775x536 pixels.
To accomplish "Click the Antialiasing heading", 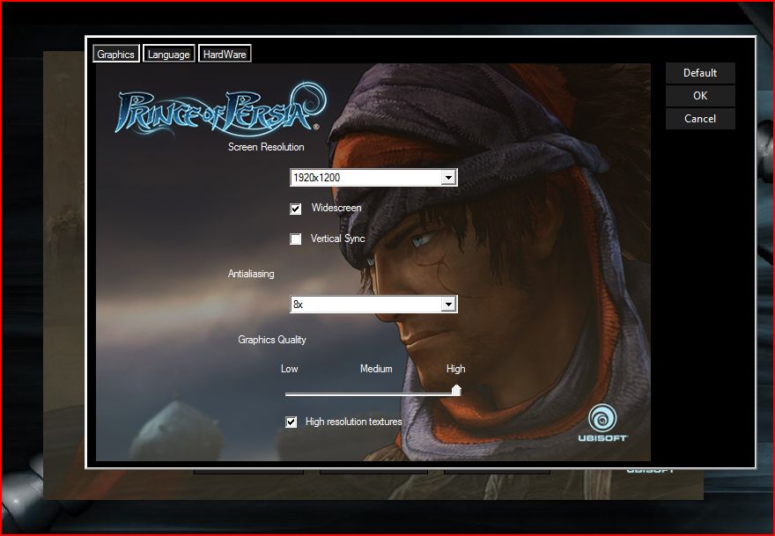I will point(251,274).
